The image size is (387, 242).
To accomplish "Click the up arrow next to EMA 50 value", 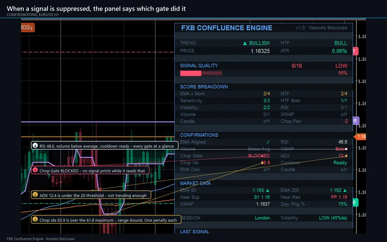I will (268, 190).
